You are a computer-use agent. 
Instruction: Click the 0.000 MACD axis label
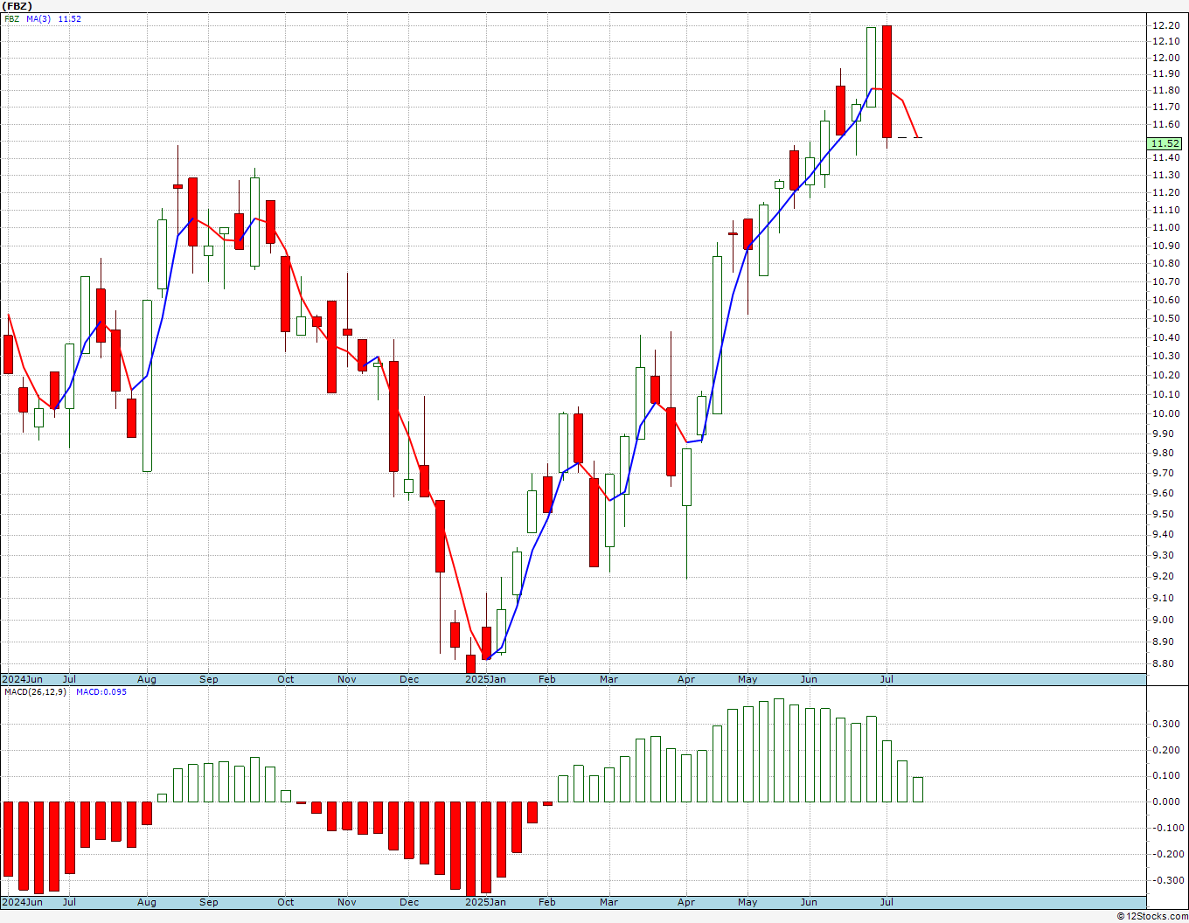coord(1165,802)
